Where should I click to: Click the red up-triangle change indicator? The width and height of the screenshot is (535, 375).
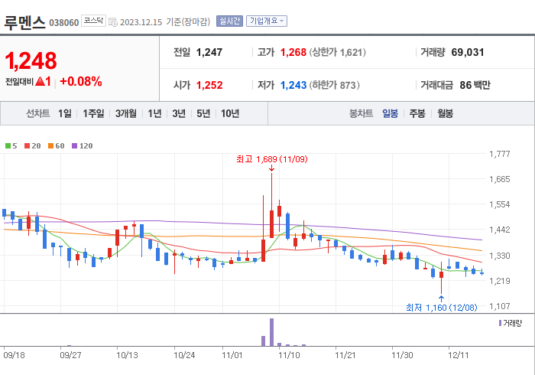(x=40, y=81)
